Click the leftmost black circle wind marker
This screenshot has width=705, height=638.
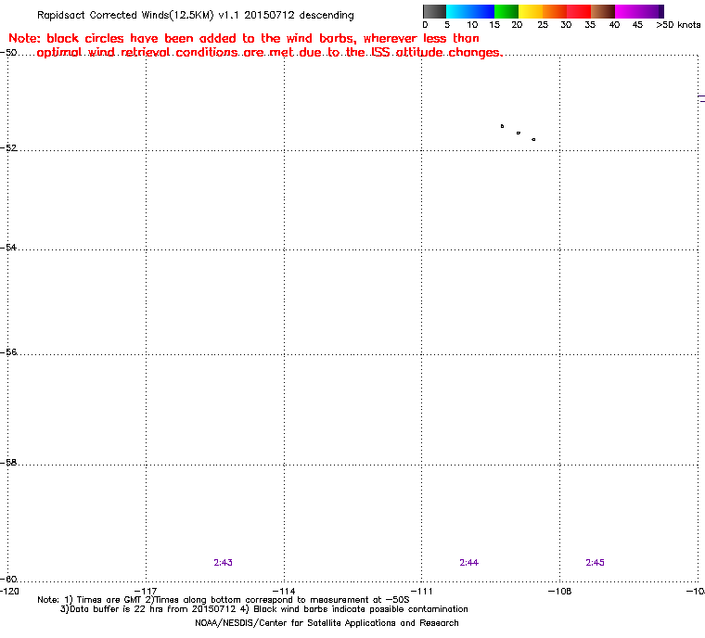click(x=502, y=126)
